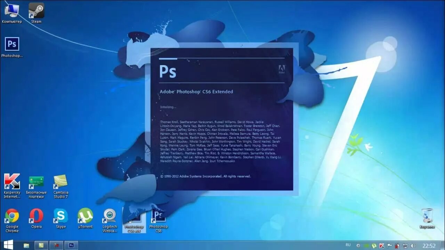Click the power plug tray icon

click(x=397, y=246)
